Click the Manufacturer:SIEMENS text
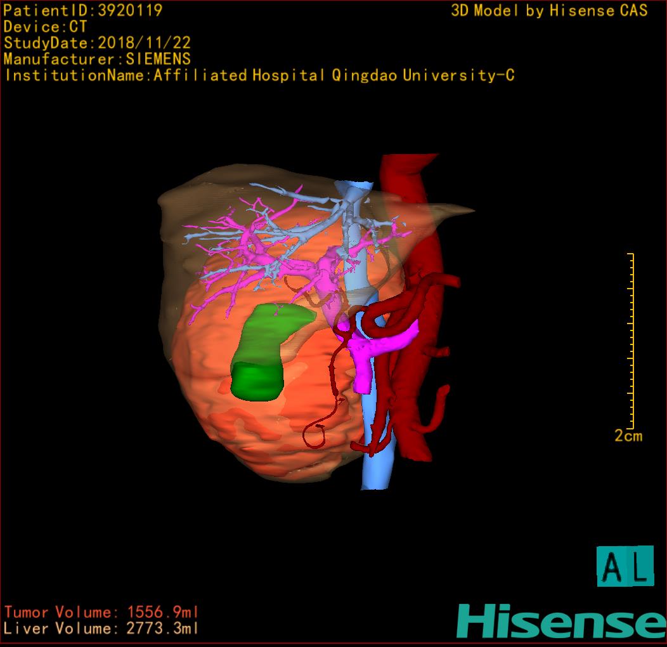 [x=97, y=59]
